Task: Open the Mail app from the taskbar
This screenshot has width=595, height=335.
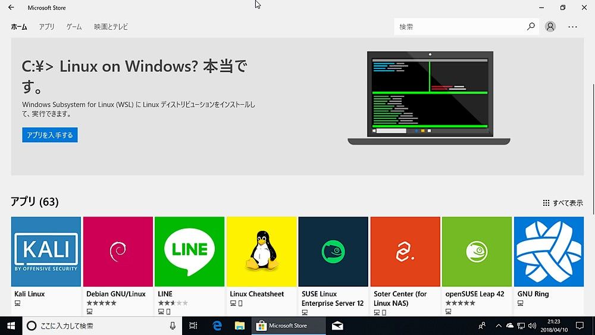Action: click(337, 325)
